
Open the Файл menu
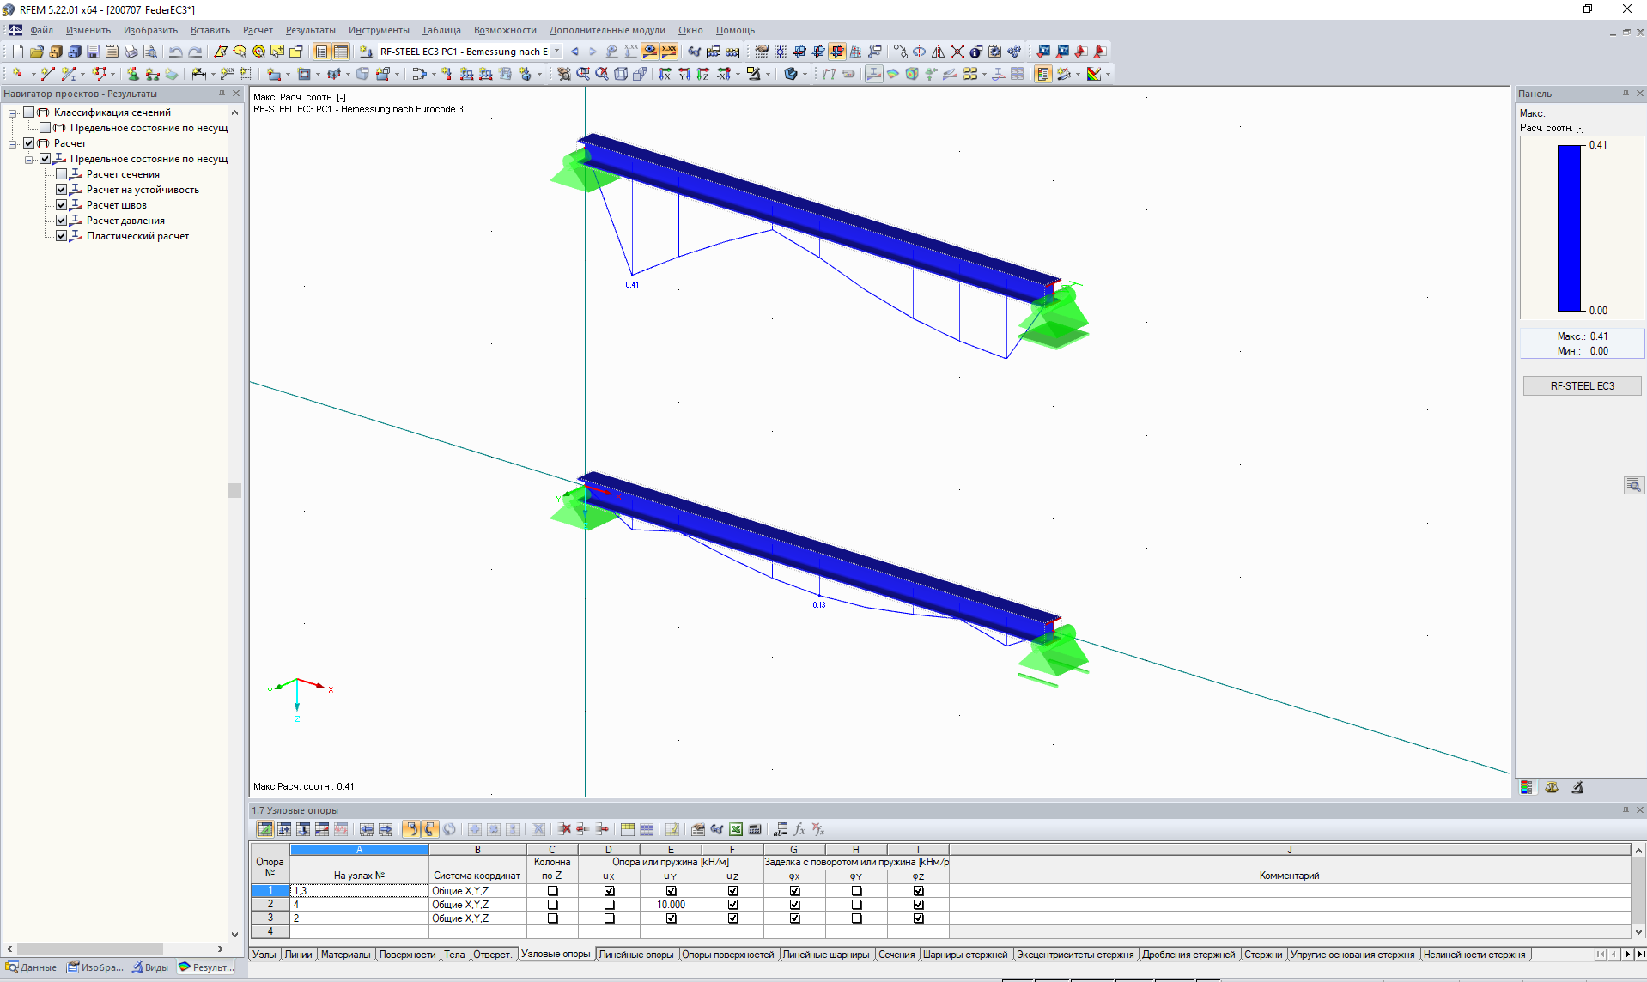(x=41, y=30)
